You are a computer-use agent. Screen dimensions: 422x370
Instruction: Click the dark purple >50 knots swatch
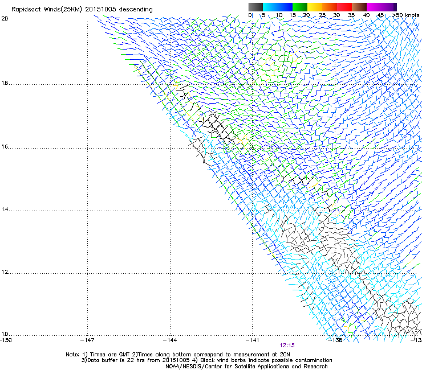click(395, 7)
